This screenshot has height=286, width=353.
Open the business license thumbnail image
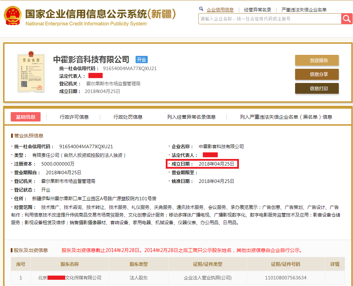(31, 72)
